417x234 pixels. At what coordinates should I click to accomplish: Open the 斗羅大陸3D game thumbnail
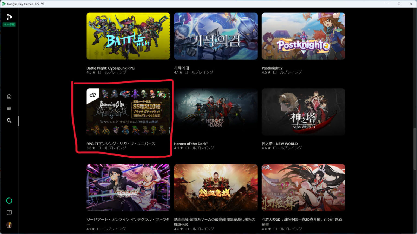pyautogui.click(x=303, y=187)
